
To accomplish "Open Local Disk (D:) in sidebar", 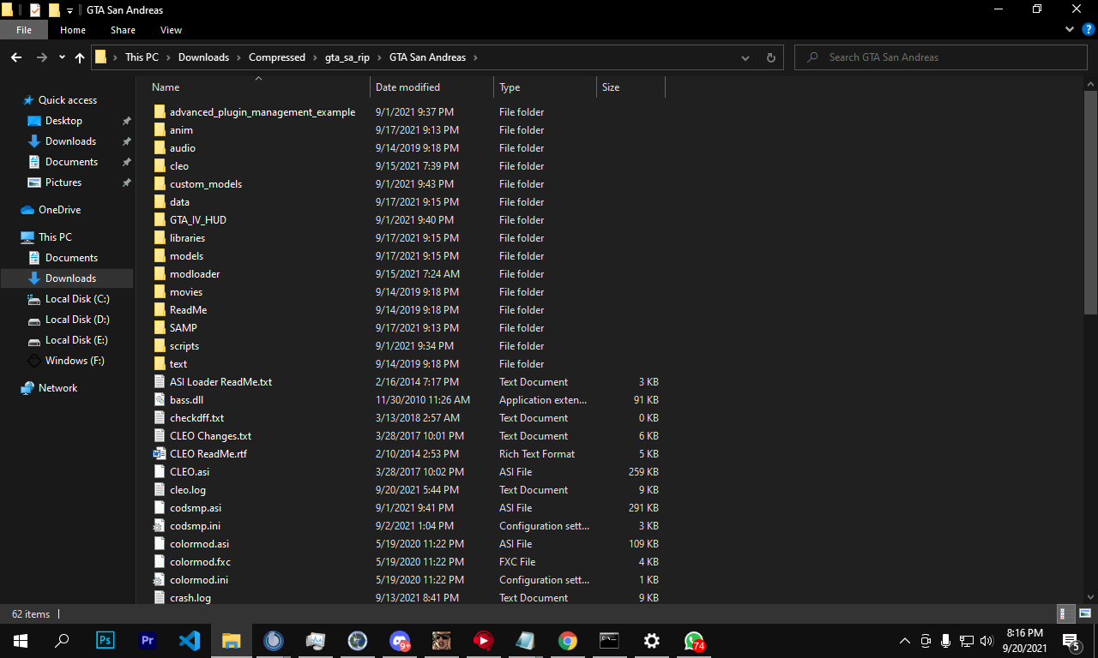I will coord(77,320).
